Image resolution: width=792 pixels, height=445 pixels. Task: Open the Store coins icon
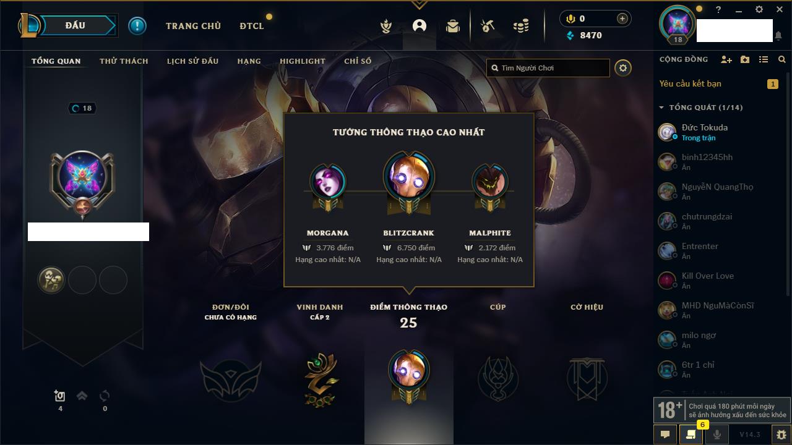point(521,26)
